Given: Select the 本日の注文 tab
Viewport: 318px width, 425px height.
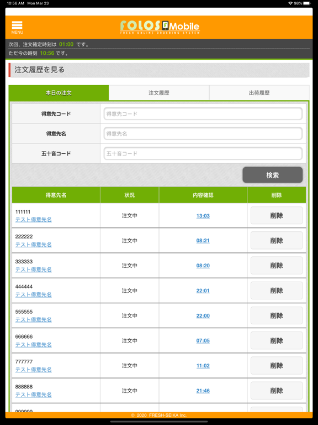Looking at the screenshot, I should click(59, 93).
